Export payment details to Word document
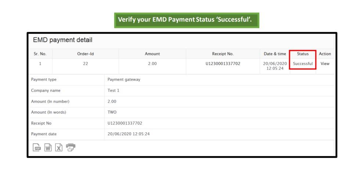Screen dimensions: 357x169 tap(48, 148)
